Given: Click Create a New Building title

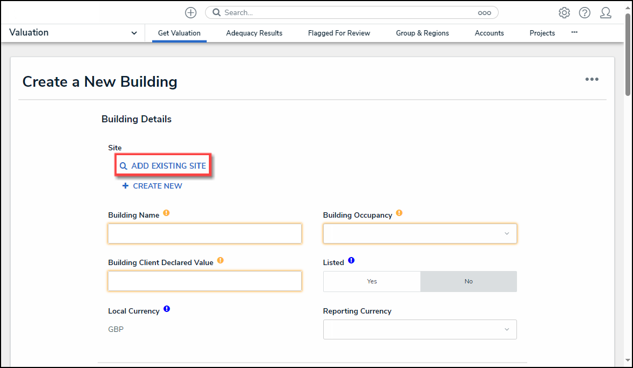Looking at the screenshot, I should pyautogui.click(x=100, y=82).
